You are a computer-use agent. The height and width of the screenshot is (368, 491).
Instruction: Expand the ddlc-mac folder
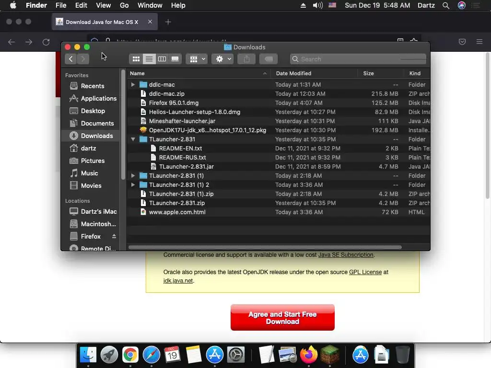[133, 84]
